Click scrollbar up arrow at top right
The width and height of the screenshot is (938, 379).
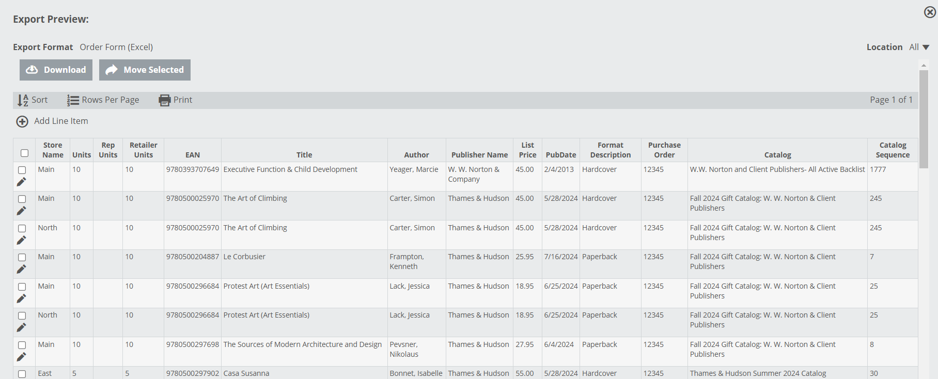click(x=924, y=65)
